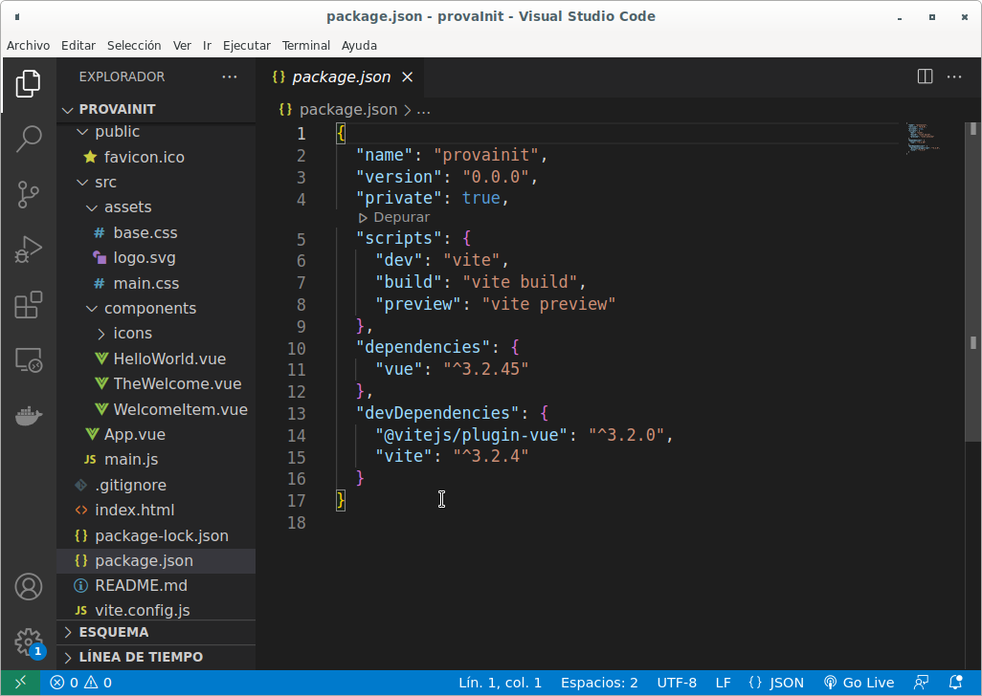
Task: Expand the icons folder
Action: coord(132,333)
